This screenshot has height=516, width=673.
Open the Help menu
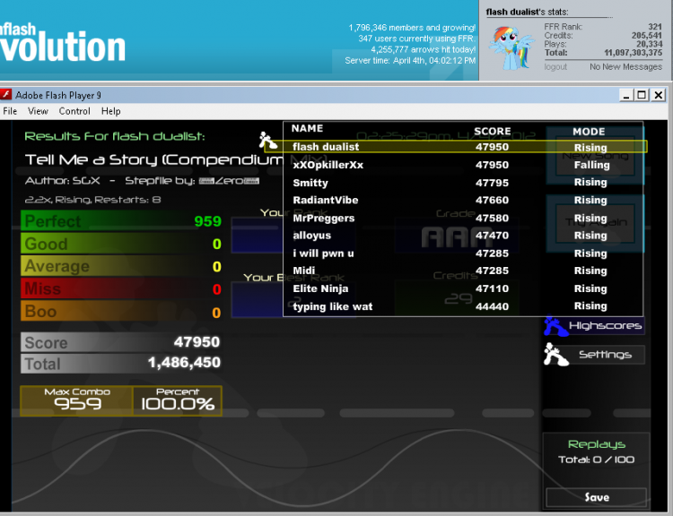[x=110, y=111]
